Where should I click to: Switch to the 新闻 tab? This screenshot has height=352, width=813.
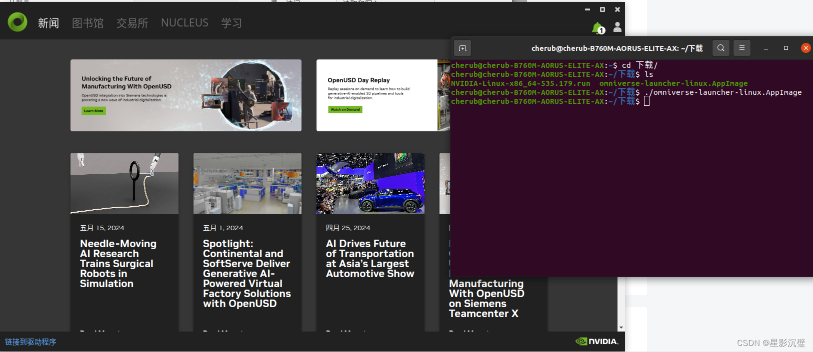tap(48, 23)
